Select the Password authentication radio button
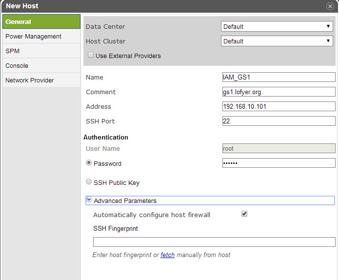The width and height of the screenshot is (339, 280). (x=89, y=162)
